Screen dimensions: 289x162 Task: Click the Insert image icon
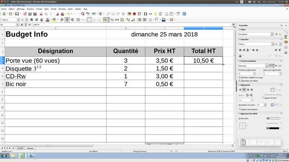(x=130, y=14)
